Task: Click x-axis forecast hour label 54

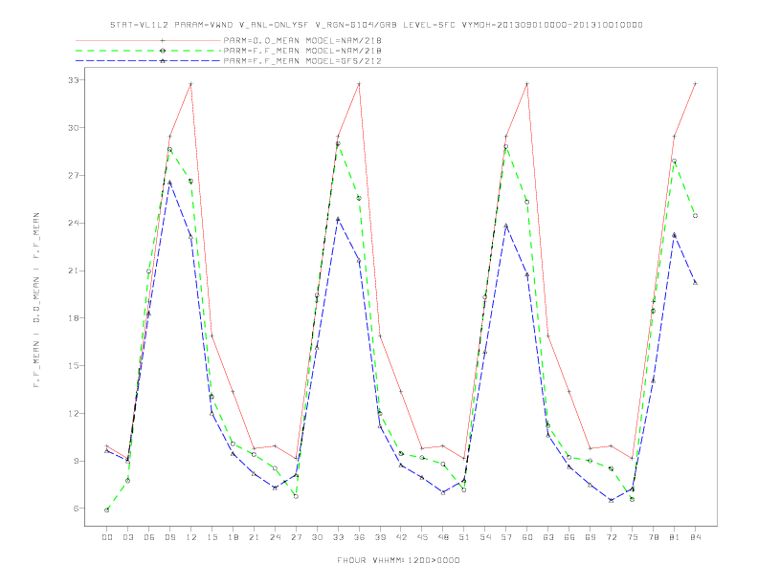Action: [x=485, y=537]
